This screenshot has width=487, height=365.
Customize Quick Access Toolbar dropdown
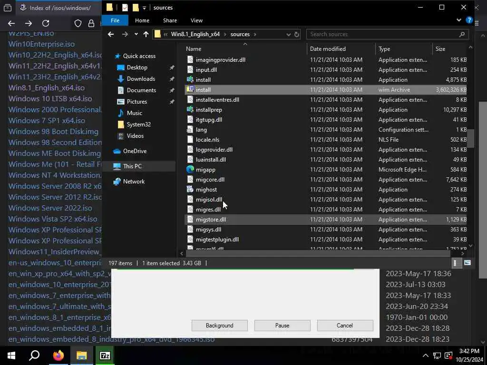tap(144, 8)
